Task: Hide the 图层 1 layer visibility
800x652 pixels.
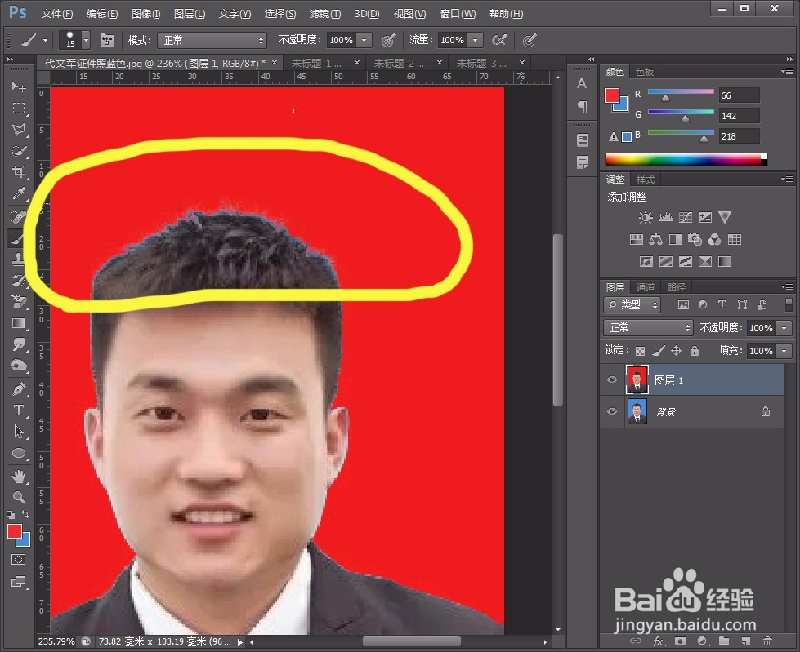Action: point(611,379)
